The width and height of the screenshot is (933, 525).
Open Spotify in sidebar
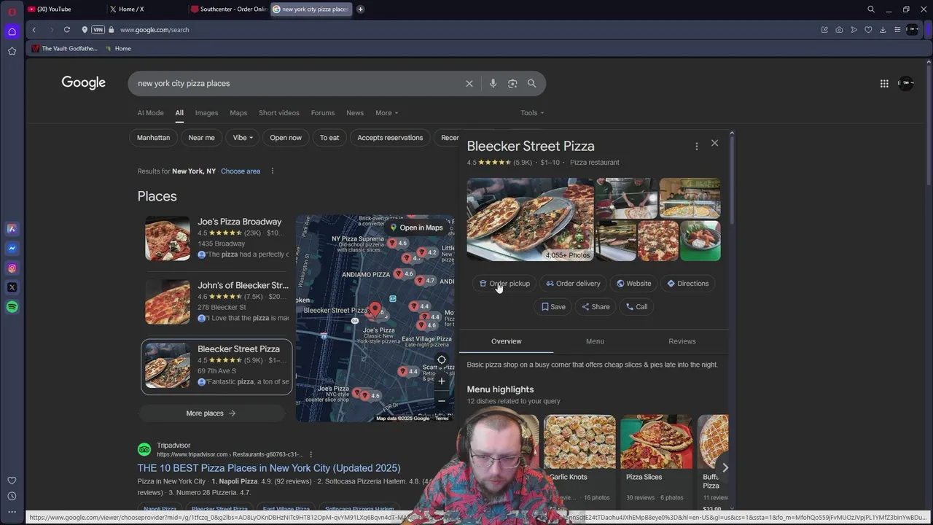coord(12,307)
